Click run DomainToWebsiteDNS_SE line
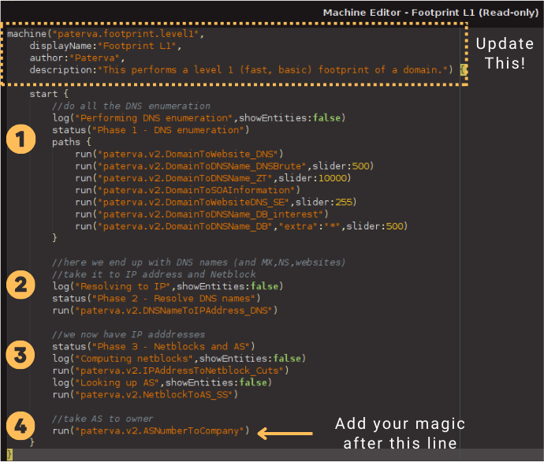The width and height of the screenshot is (544, 462). tap(216, 202)
